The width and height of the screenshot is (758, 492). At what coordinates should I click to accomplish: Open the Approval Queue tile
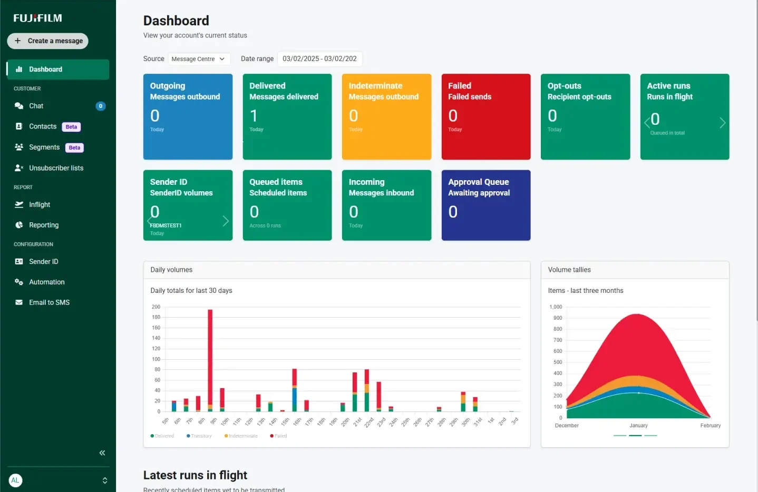click(485, 205)
